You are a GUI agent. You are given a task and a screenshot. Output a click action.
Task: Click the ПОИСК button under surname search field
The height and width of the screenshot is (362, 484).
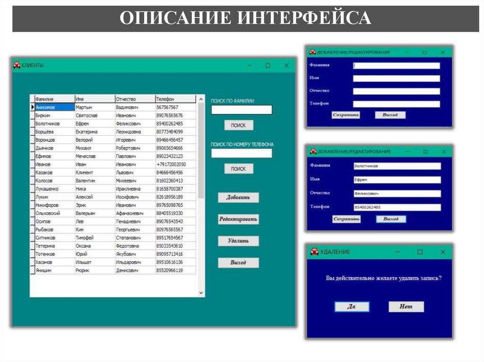pos(239,125)
